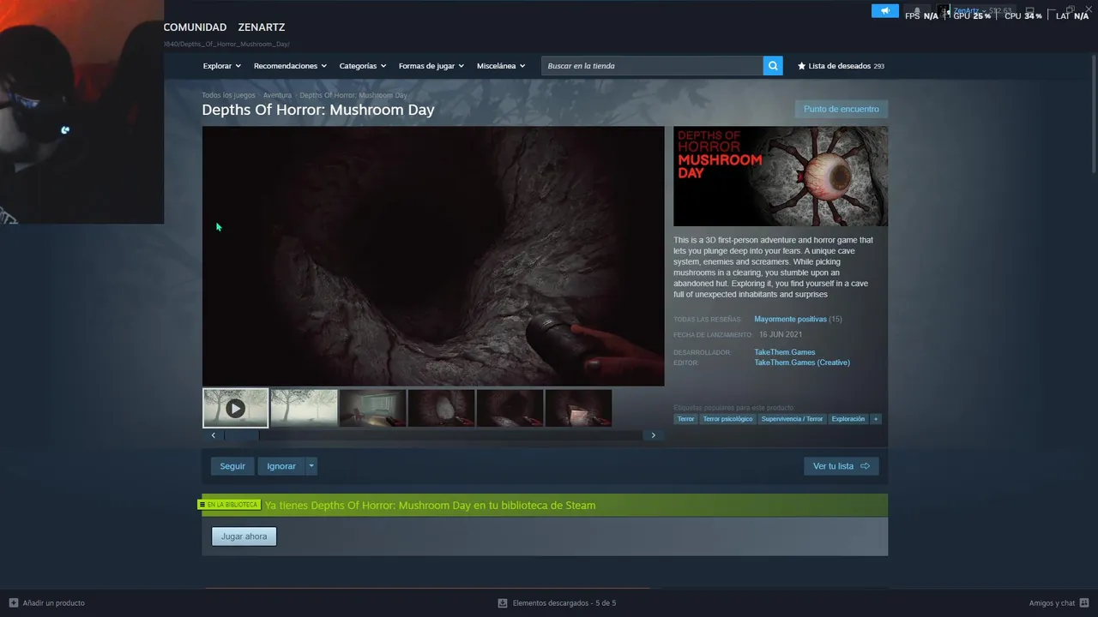Open the COMUNIDAD menu

point(195,27)
